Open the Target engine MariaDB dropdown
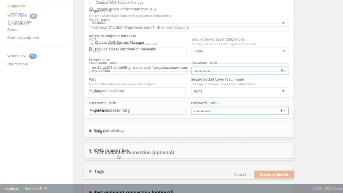The width and height of the screenshot is (343, 193). pyautogui.click(x=283, y=23)
